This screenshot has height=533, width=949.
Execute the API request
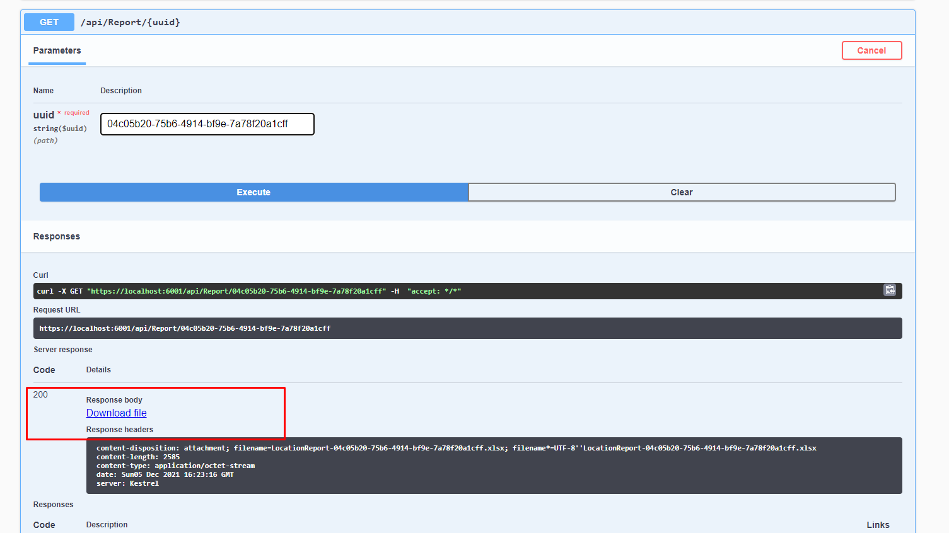pyautogui.click(x=253, y=192)
